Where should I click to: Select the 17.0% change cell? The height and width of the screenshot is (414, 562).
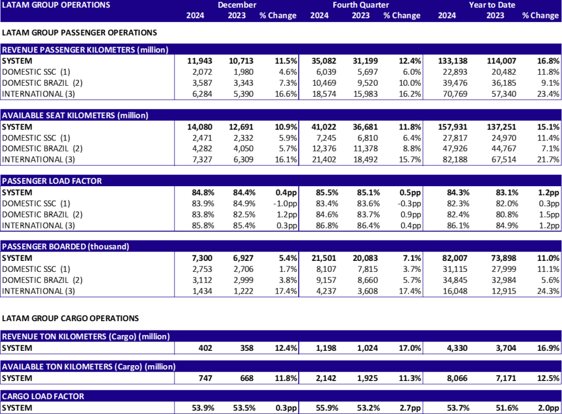coord(411,348)
